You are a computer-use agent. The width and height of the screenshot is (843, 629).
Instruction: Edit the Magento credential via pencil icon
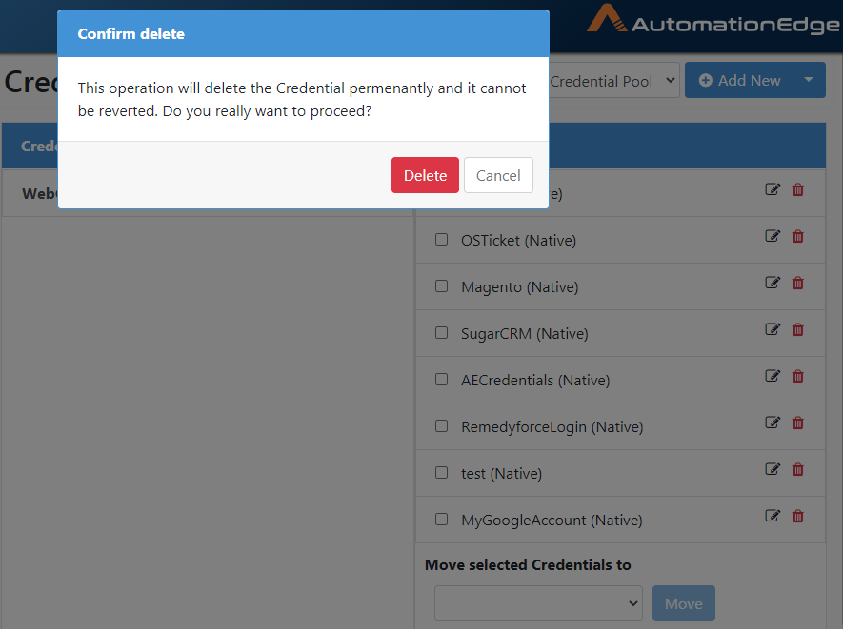[x=773, y=283]
